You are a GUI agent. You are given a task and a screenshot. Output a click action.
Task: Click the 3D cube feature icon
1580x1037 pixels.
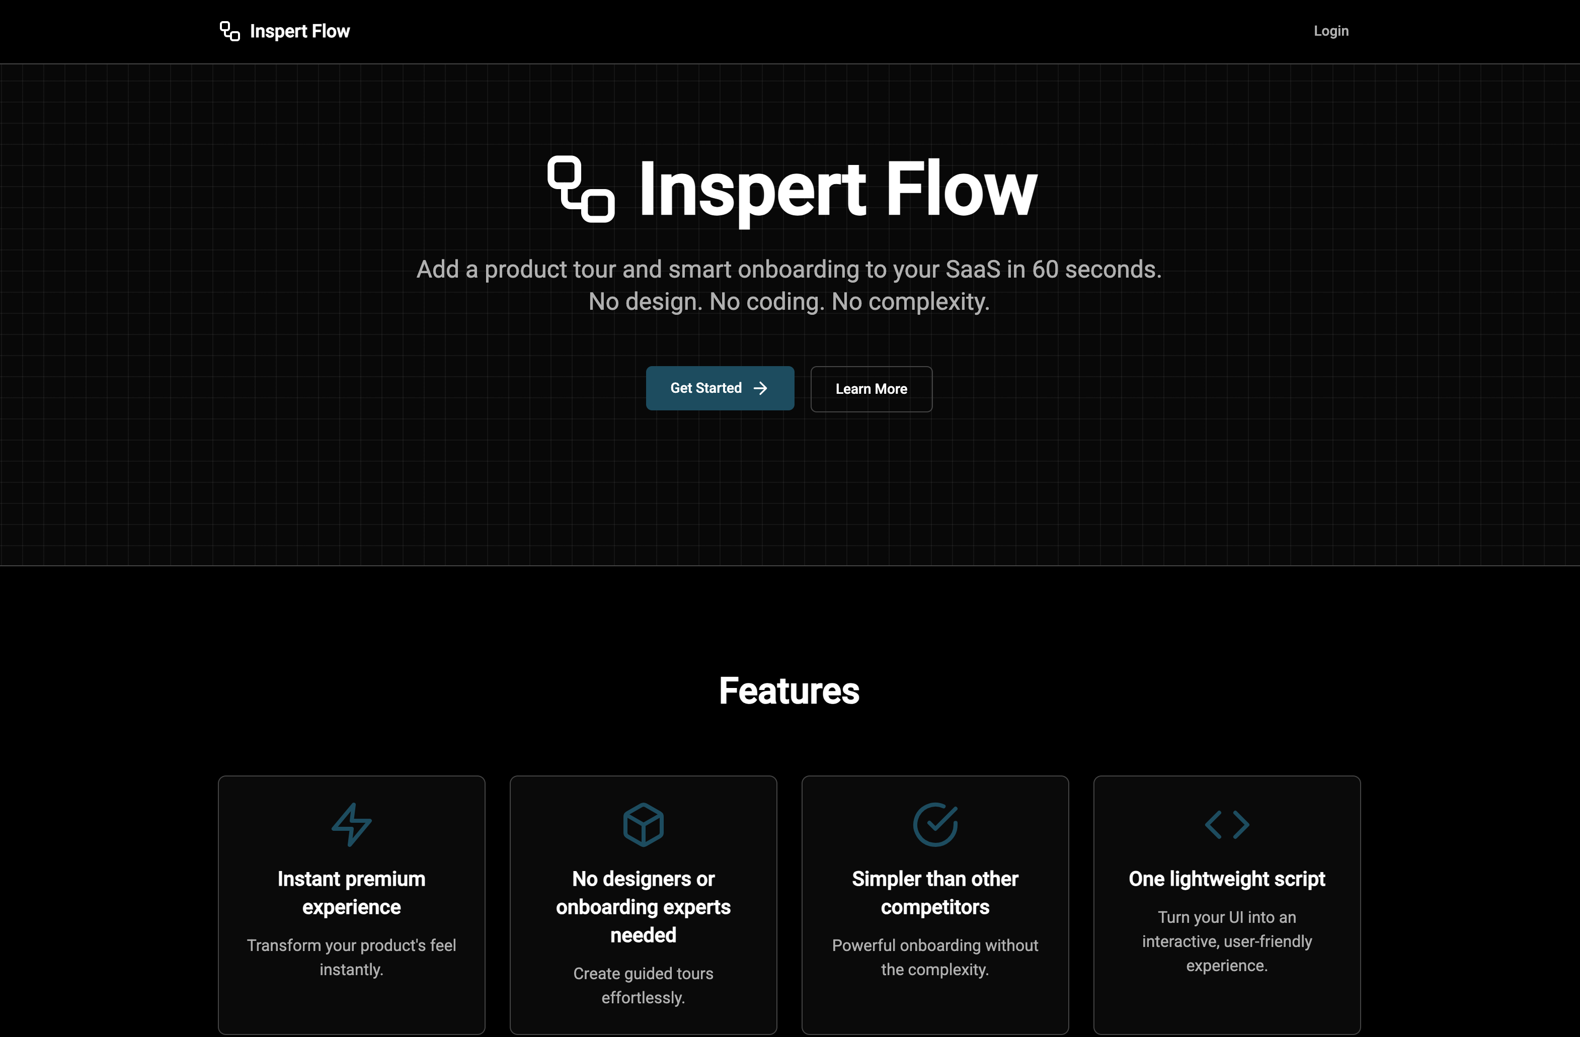643,824
